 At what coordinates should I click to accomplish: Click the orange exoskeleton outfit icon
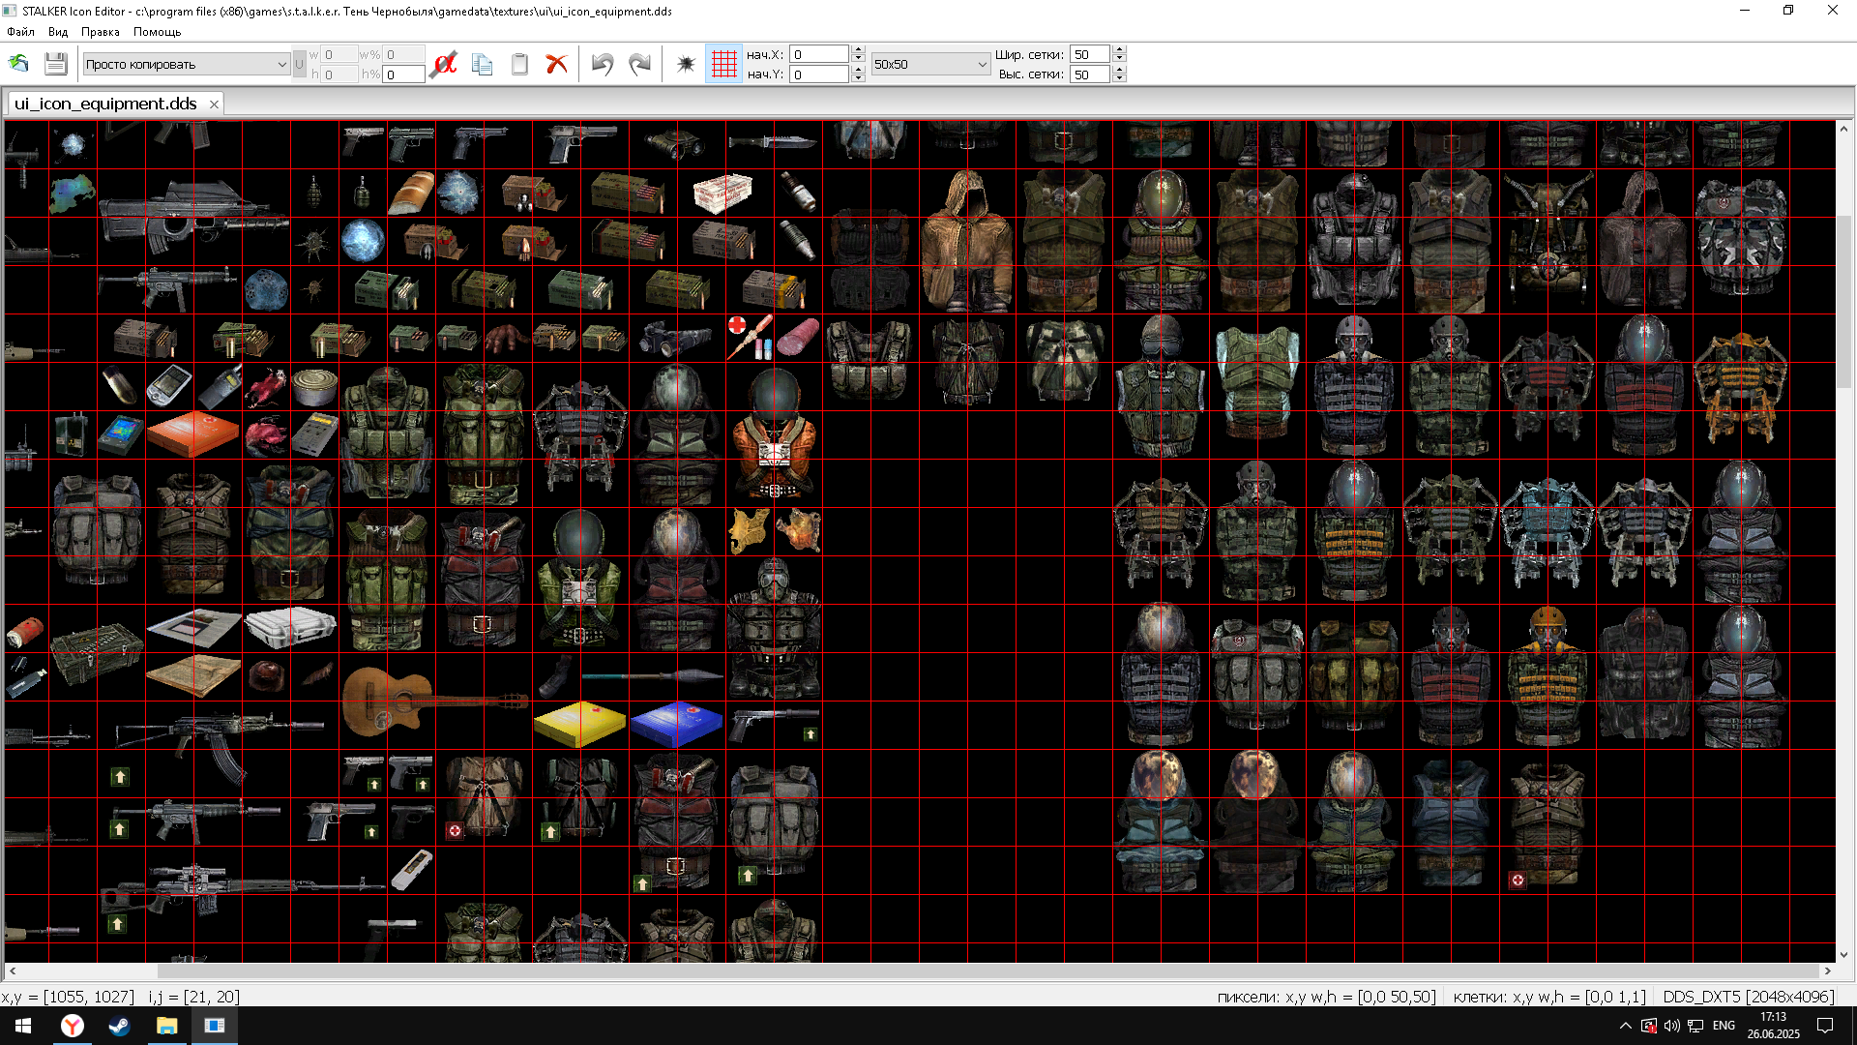pos(1741,386)
